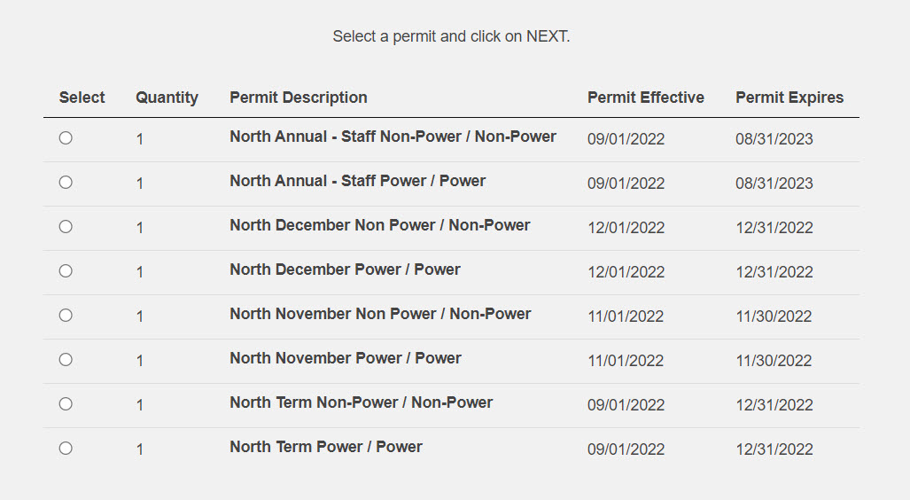Select North Term Non-Power permit radio

(66, 404)
